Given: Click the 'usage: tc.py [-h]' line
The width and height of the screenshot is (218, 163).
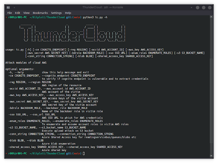Looking at the screenshot, I should (84, 50).
